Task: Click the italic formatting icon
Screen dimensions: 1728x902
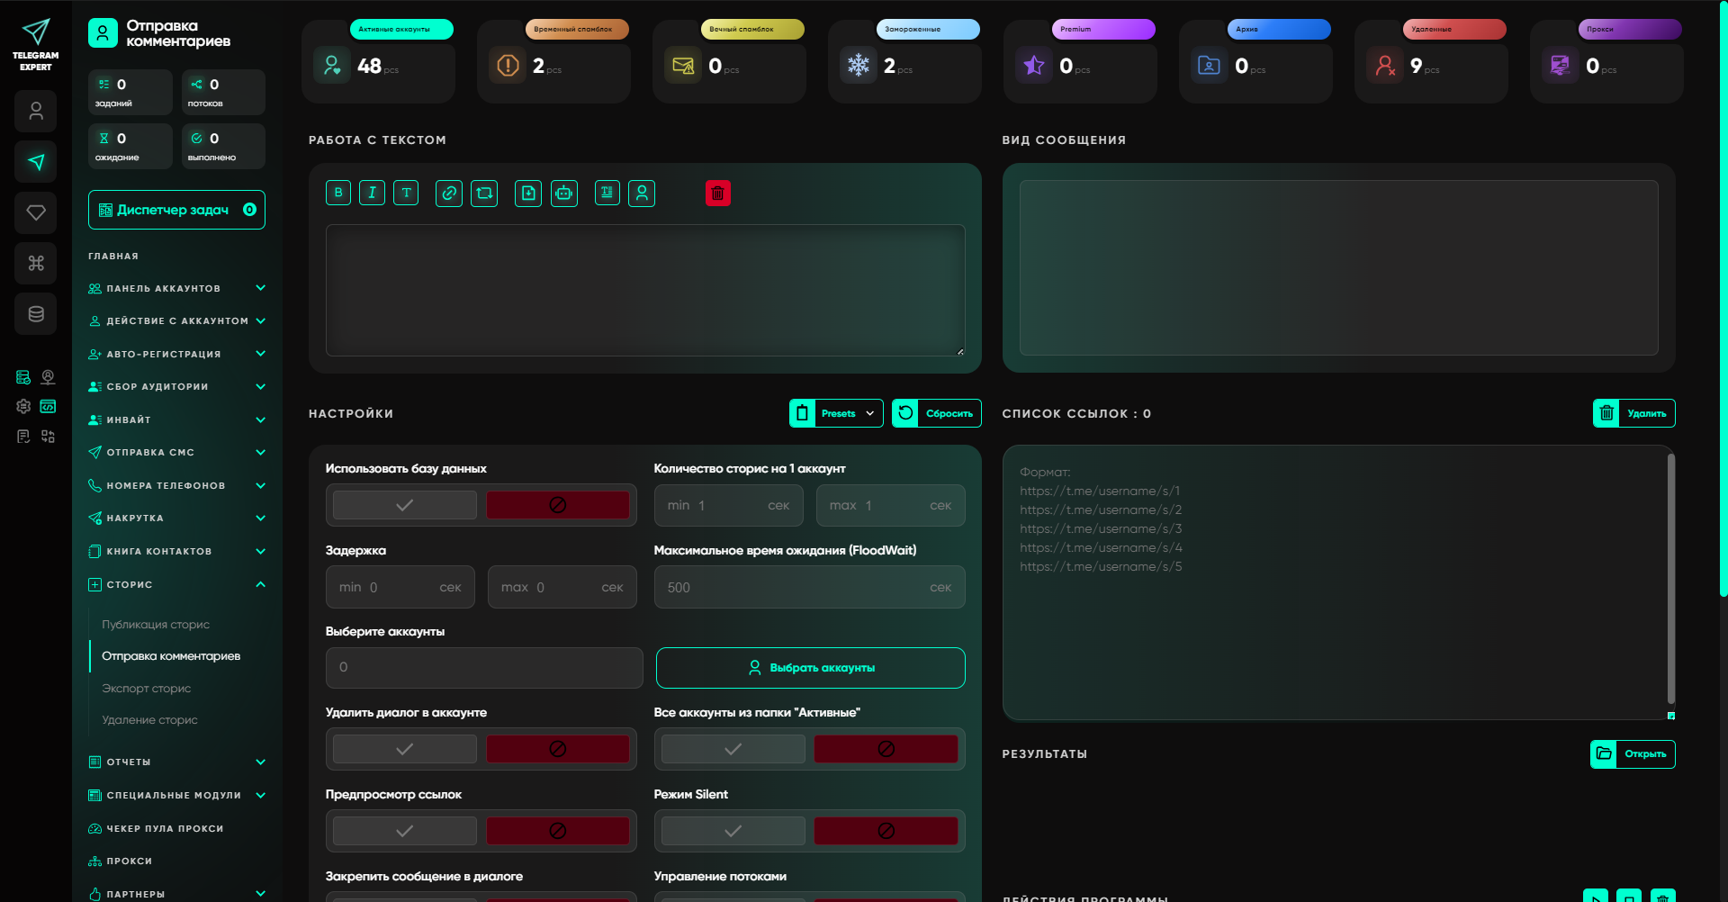Action: click(372, 193)
